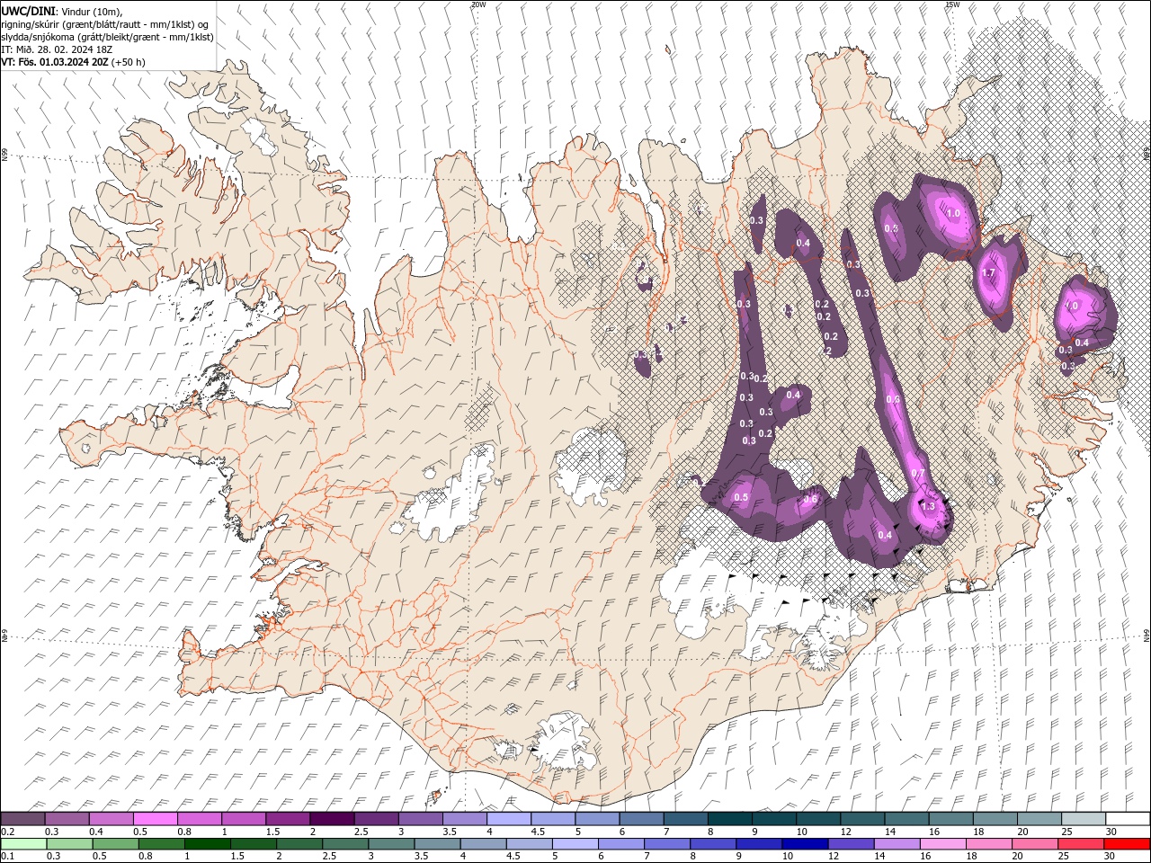1151x863 pixels.
Task: Click the '20W' longitude label
Action: click(478, 4)
